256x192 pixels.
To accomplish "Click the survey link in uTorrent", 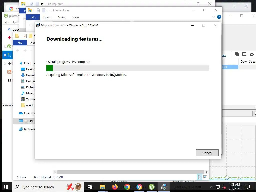I will (224, 55).
